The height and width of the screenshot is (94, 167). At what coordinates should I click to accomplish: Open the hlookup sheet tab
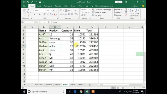tap(49, 85)
